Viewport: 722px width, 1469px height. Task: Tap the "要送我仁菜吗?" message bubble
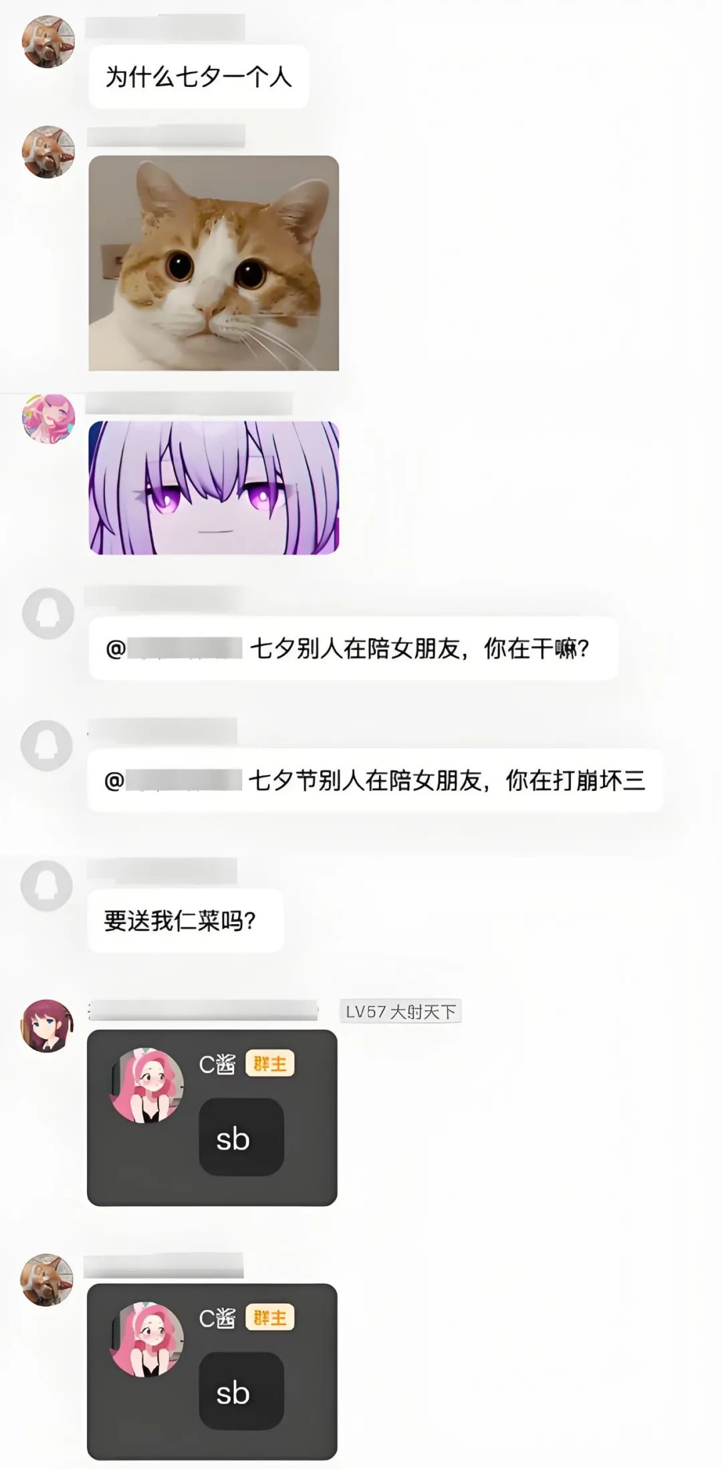point(185,921)
